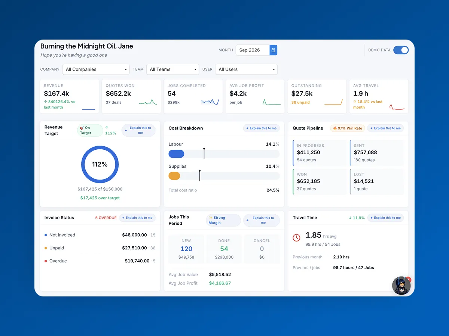Click the Overdue invoice row
Viewport: 449px width, 336px height.
pyautogui.click(x=100, y=261)
